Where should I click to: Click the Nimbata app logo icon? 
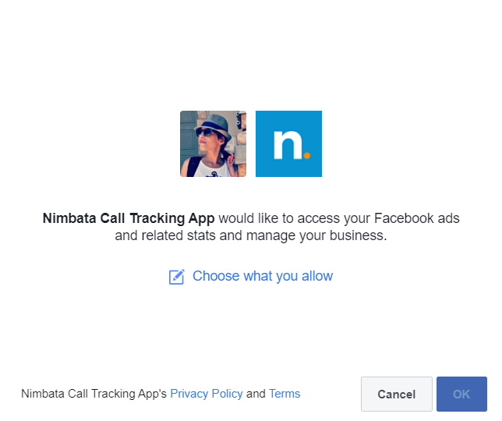[x=288, y=143]
